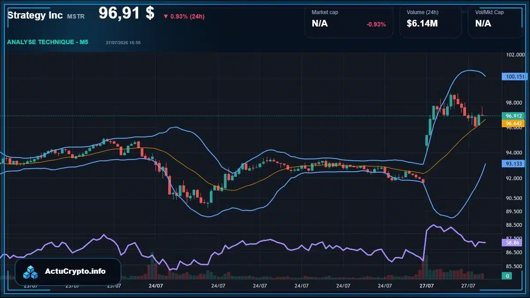This screenshot has width=530, height=298.
Task: Select the Strategy Inc title
Action: click(x=35, y=15)
